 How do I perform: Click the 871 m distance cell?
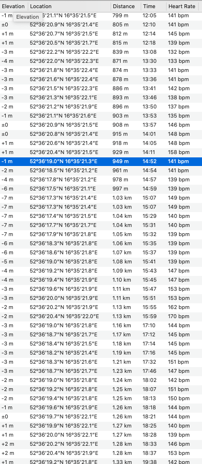pyautogui.click(x=120, y=61)
